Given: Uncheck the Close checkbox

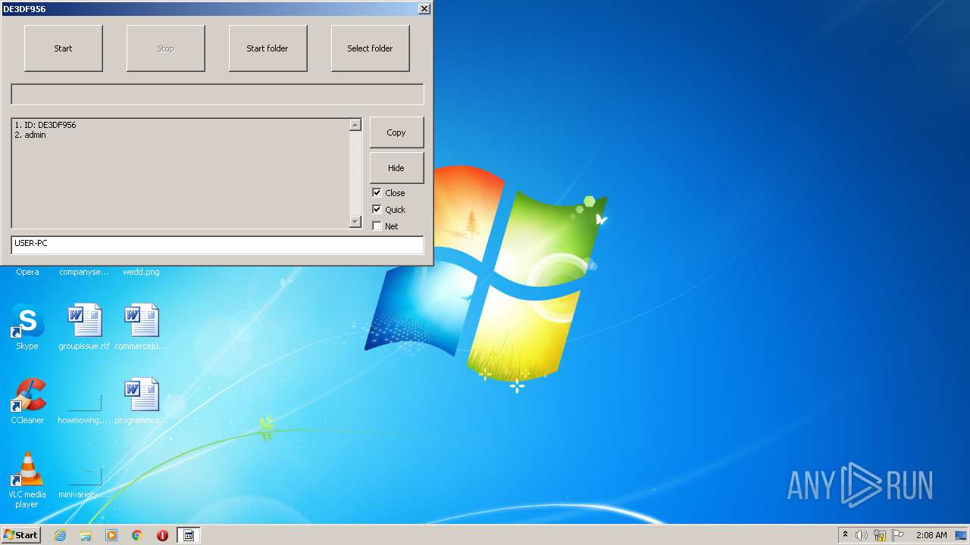Looking at the screenshot, I should [x=377, y=192].
